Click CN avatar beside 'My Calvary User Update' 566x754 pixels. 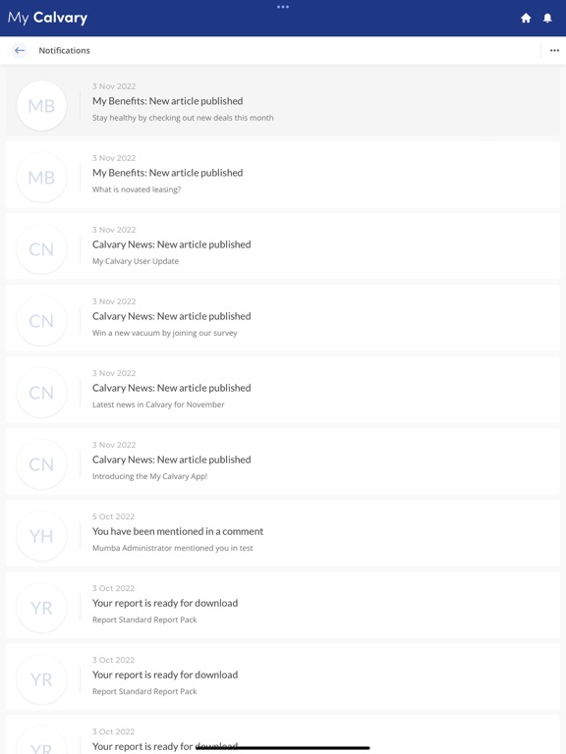coord(41,249)
